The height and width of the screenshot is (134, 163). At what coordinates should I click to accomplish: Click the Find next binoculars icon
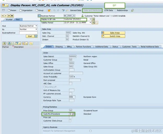(13, 43)
